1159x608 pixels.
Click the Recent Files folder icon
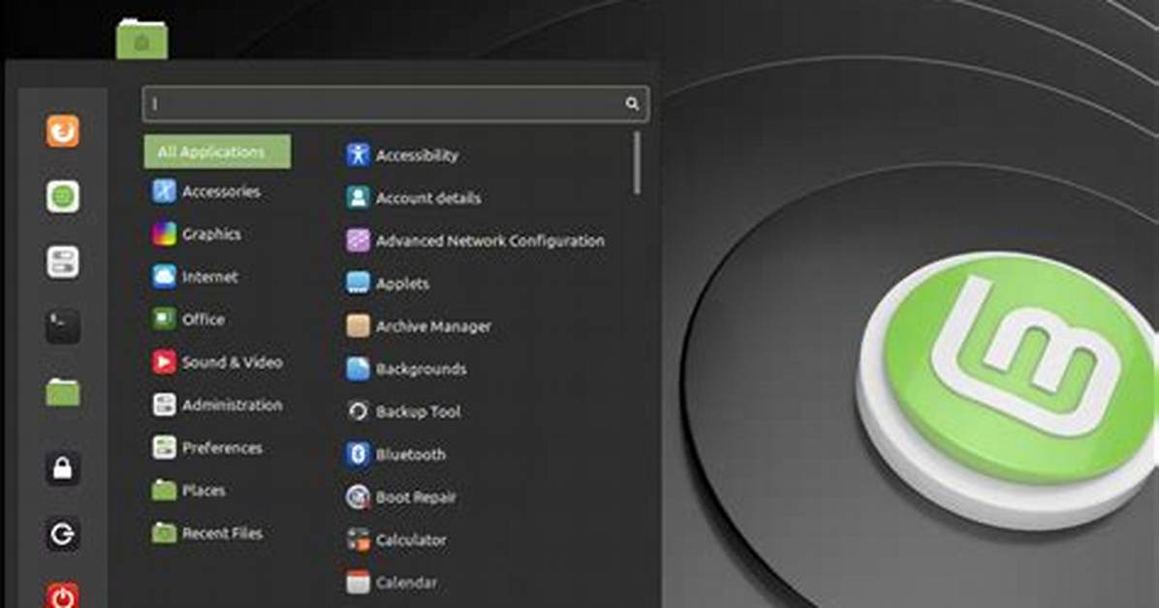164,532
